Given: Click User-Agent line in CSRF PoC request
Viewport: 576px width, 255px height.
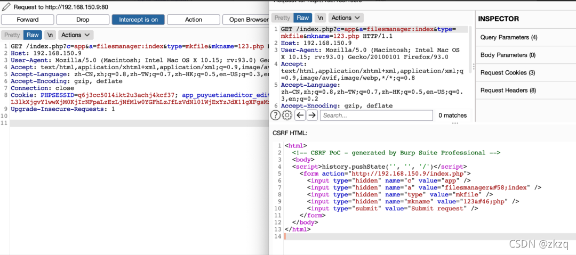Looking at the screenshot, I should tap(370, 53).
